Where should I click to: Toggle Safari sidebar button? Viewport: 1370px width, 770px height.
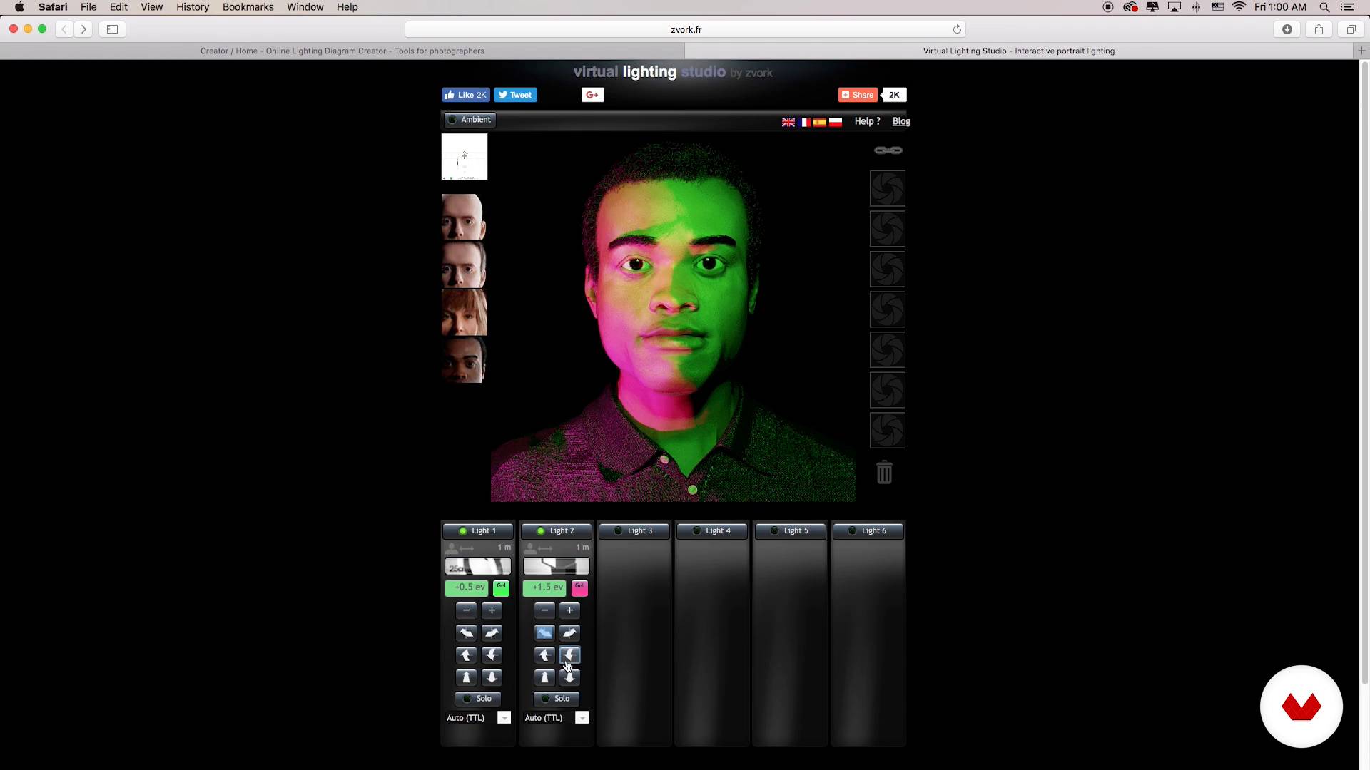coord(112,29)
